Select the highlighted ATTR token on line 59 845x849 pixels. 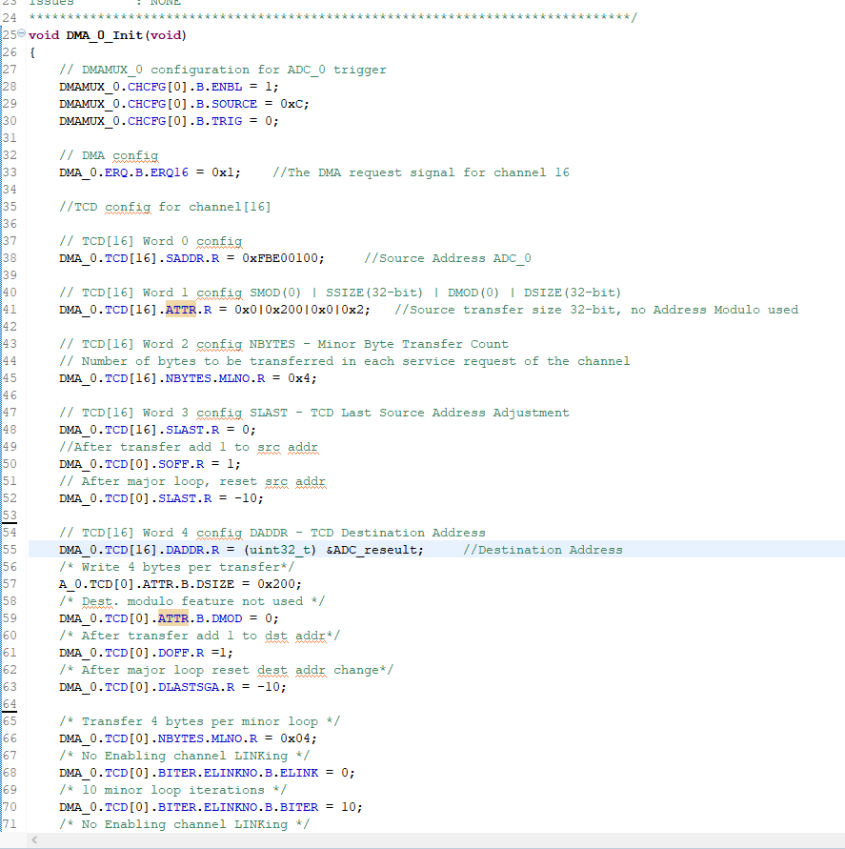(x=171, y=617)
